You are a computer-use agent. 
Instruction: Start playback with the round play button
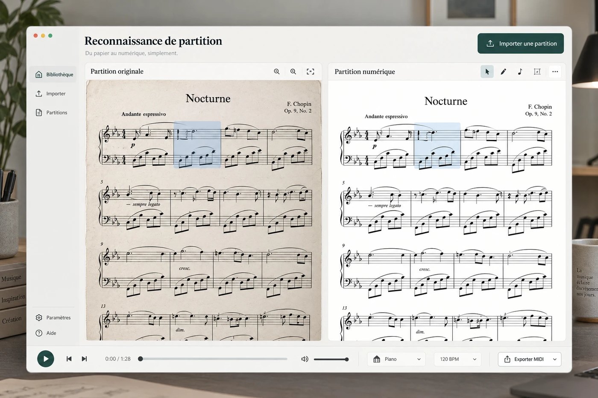coord(46,359)
